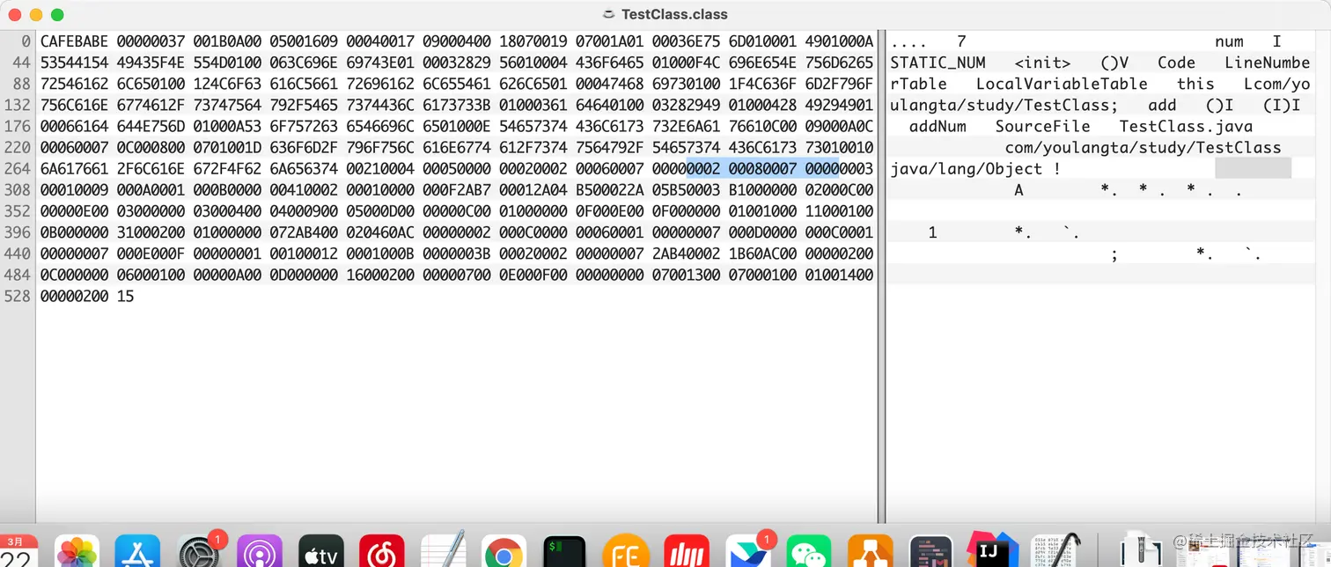Click the CAFEBABE magic number bytes
The image size is (1331, 567).
pyautogui.click(x=74, y=41)
